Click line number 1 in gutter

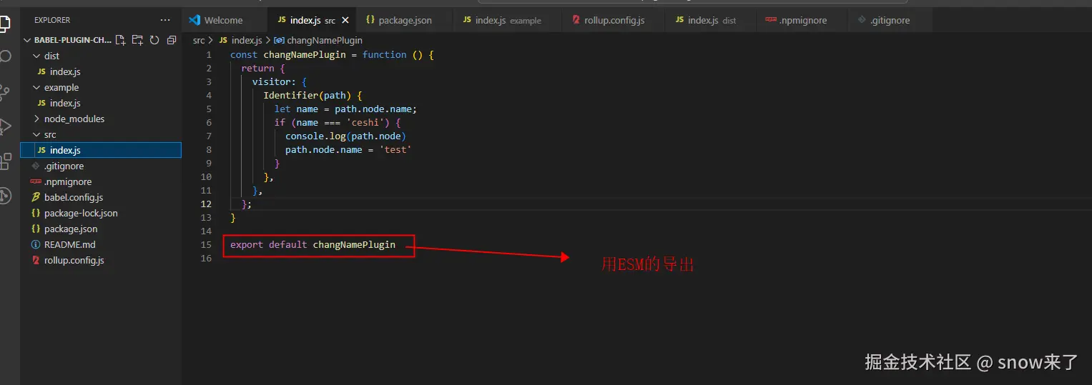[209, 54]
